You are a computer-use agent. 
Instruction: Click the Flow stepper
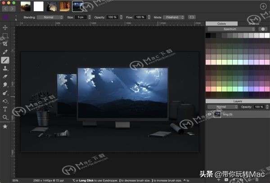pos(149,17)
